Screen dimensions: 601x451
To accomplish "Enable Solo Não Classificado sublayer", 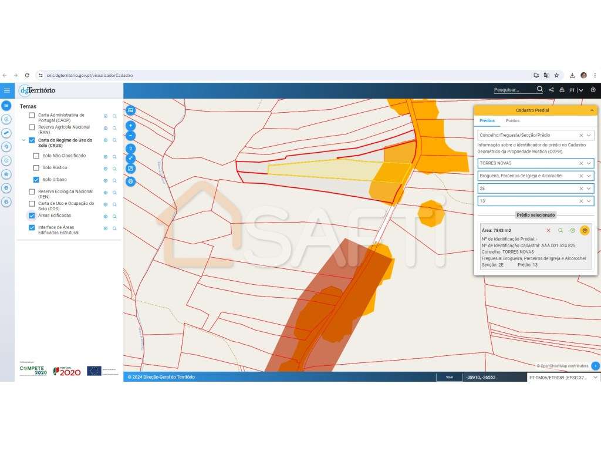I will coord(36,156).
